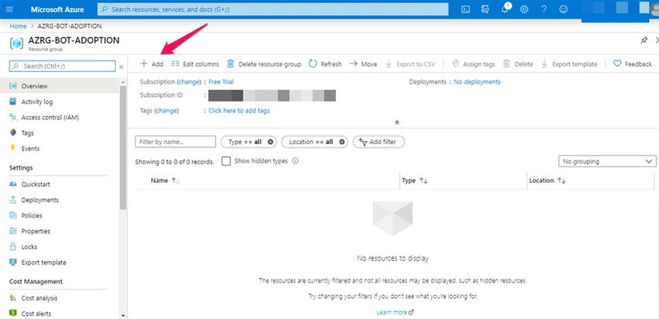This screenshot has height=319, width=659.
Task: Click Delete resource group
Action: point(264,63)
